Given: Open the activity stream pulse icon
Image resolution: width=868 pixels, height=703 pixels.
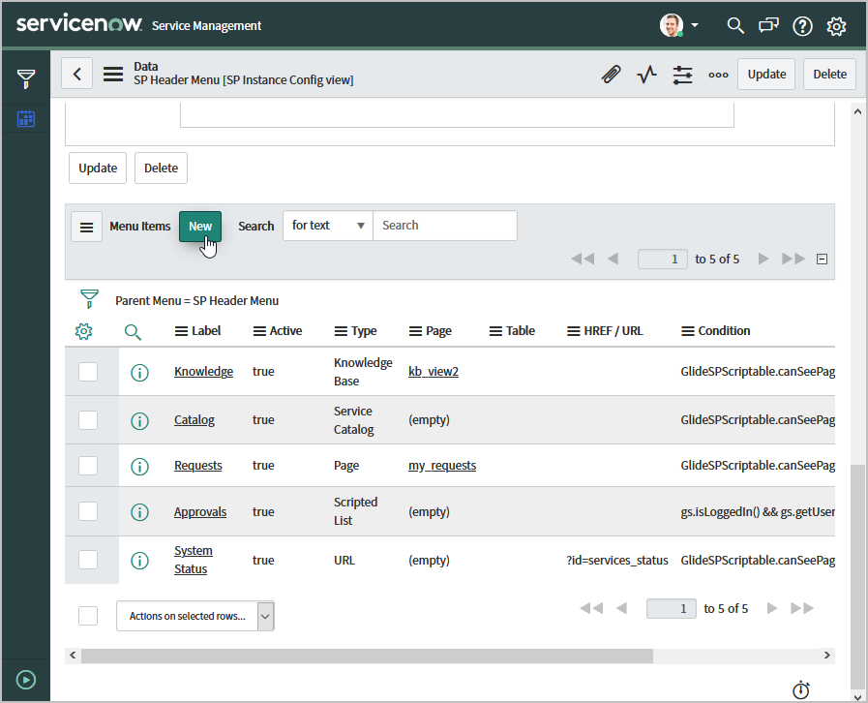Looking at the screenshot, I should click(647, 75).
